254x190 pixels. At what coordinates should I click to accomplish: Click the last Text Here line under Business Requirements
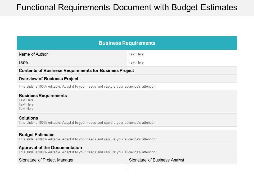click(x=26, y=108)
